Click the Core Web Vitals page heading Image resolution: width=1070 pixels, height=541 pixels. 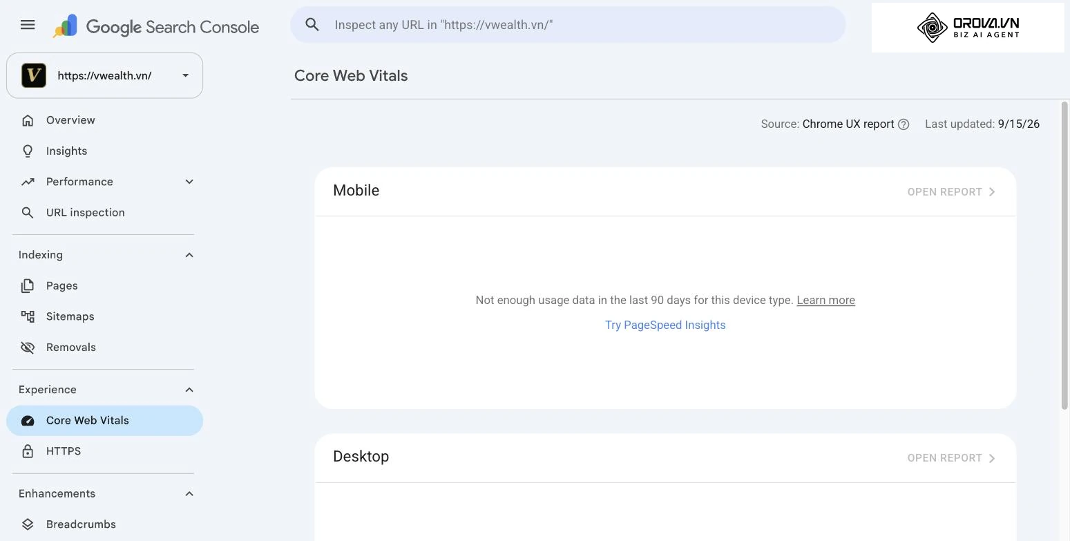351,75
